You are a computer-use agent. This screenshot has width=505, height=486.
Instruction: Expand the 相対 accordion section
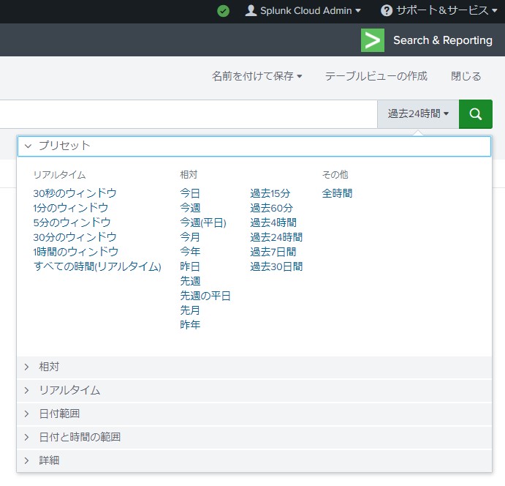pyautogui.click(x=254, y=367)
